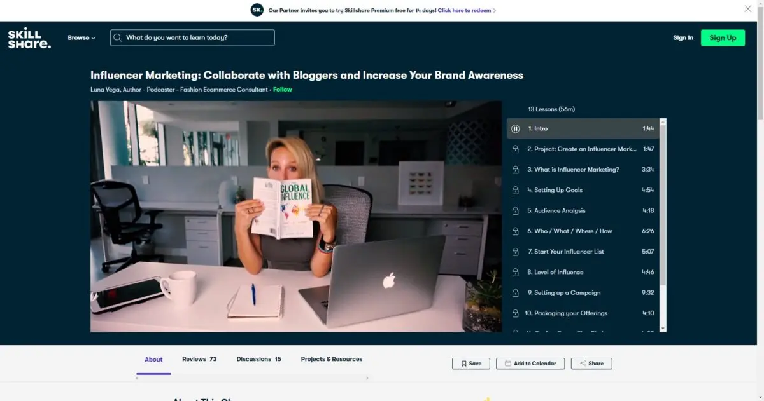
Task: Switch to the Reviews tab
Action: coord(199,359)
